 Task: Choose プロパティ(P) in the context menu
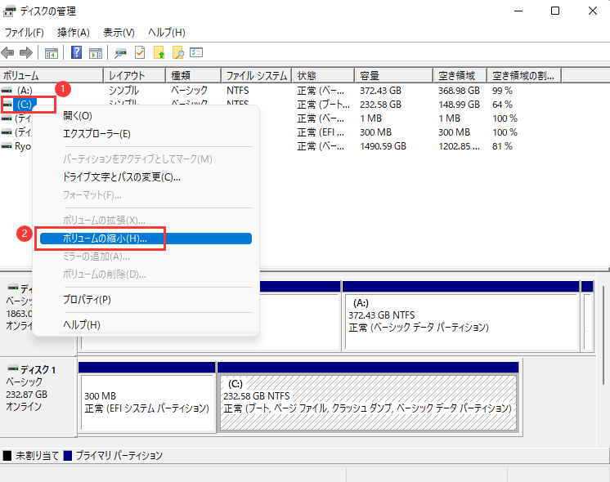click(x=87, y=300)
